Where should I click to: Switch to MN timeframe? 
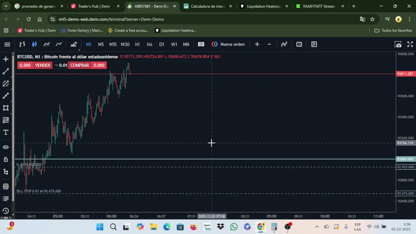(x=186, y=44)
